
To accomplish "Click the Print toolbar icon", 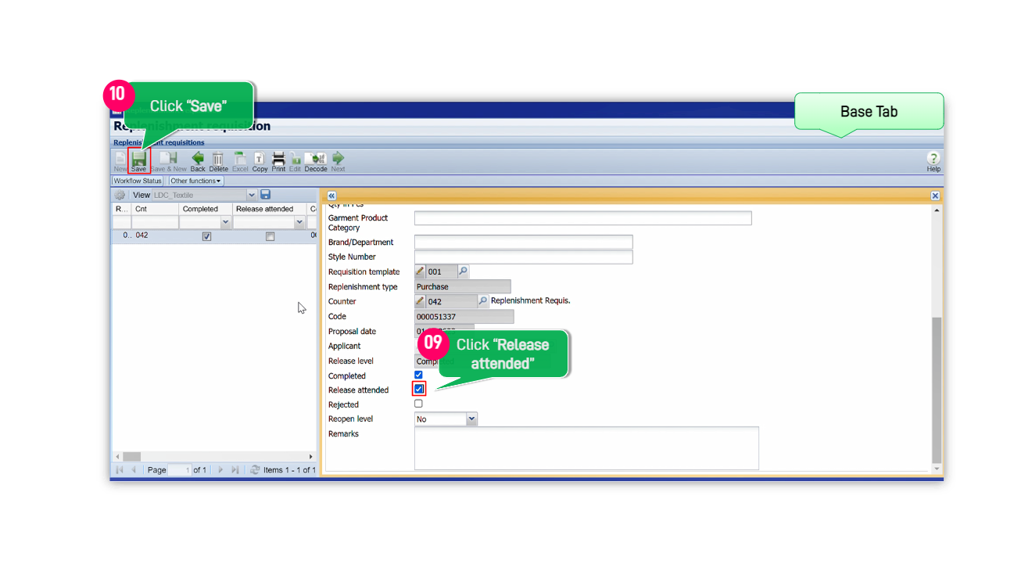I will click(278, 158).
